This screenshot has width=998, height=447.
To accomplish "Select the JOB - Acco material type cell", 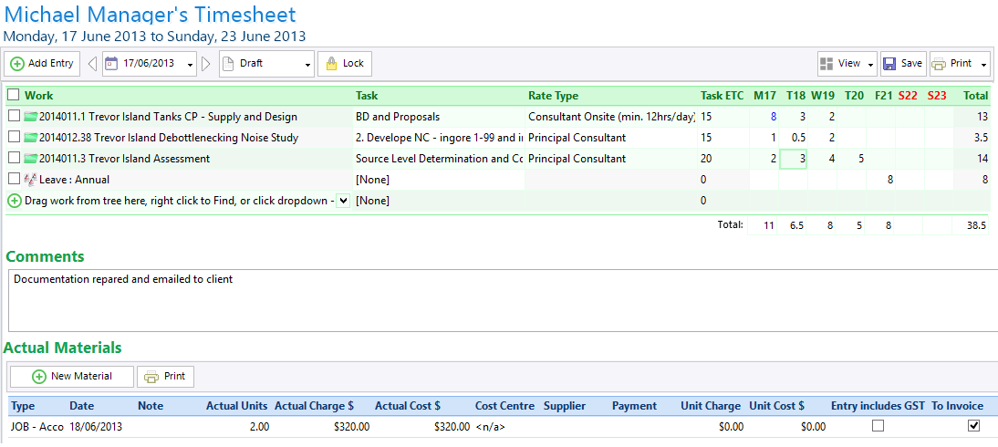I will [x=36, y=427].
